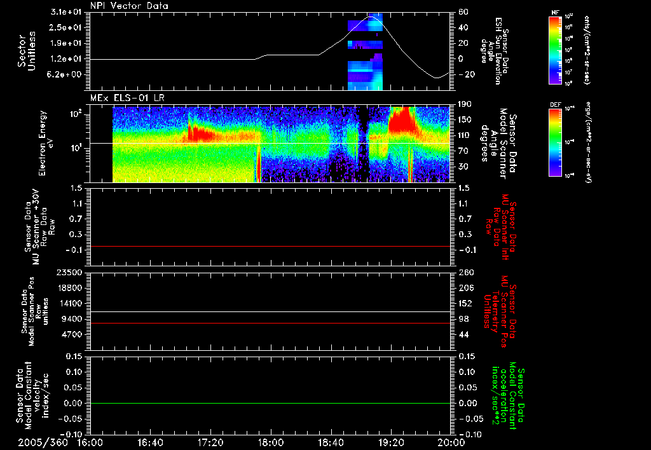Click the "9400" scanner position tick label
The image size is (651, 450).
coord(72,319)
